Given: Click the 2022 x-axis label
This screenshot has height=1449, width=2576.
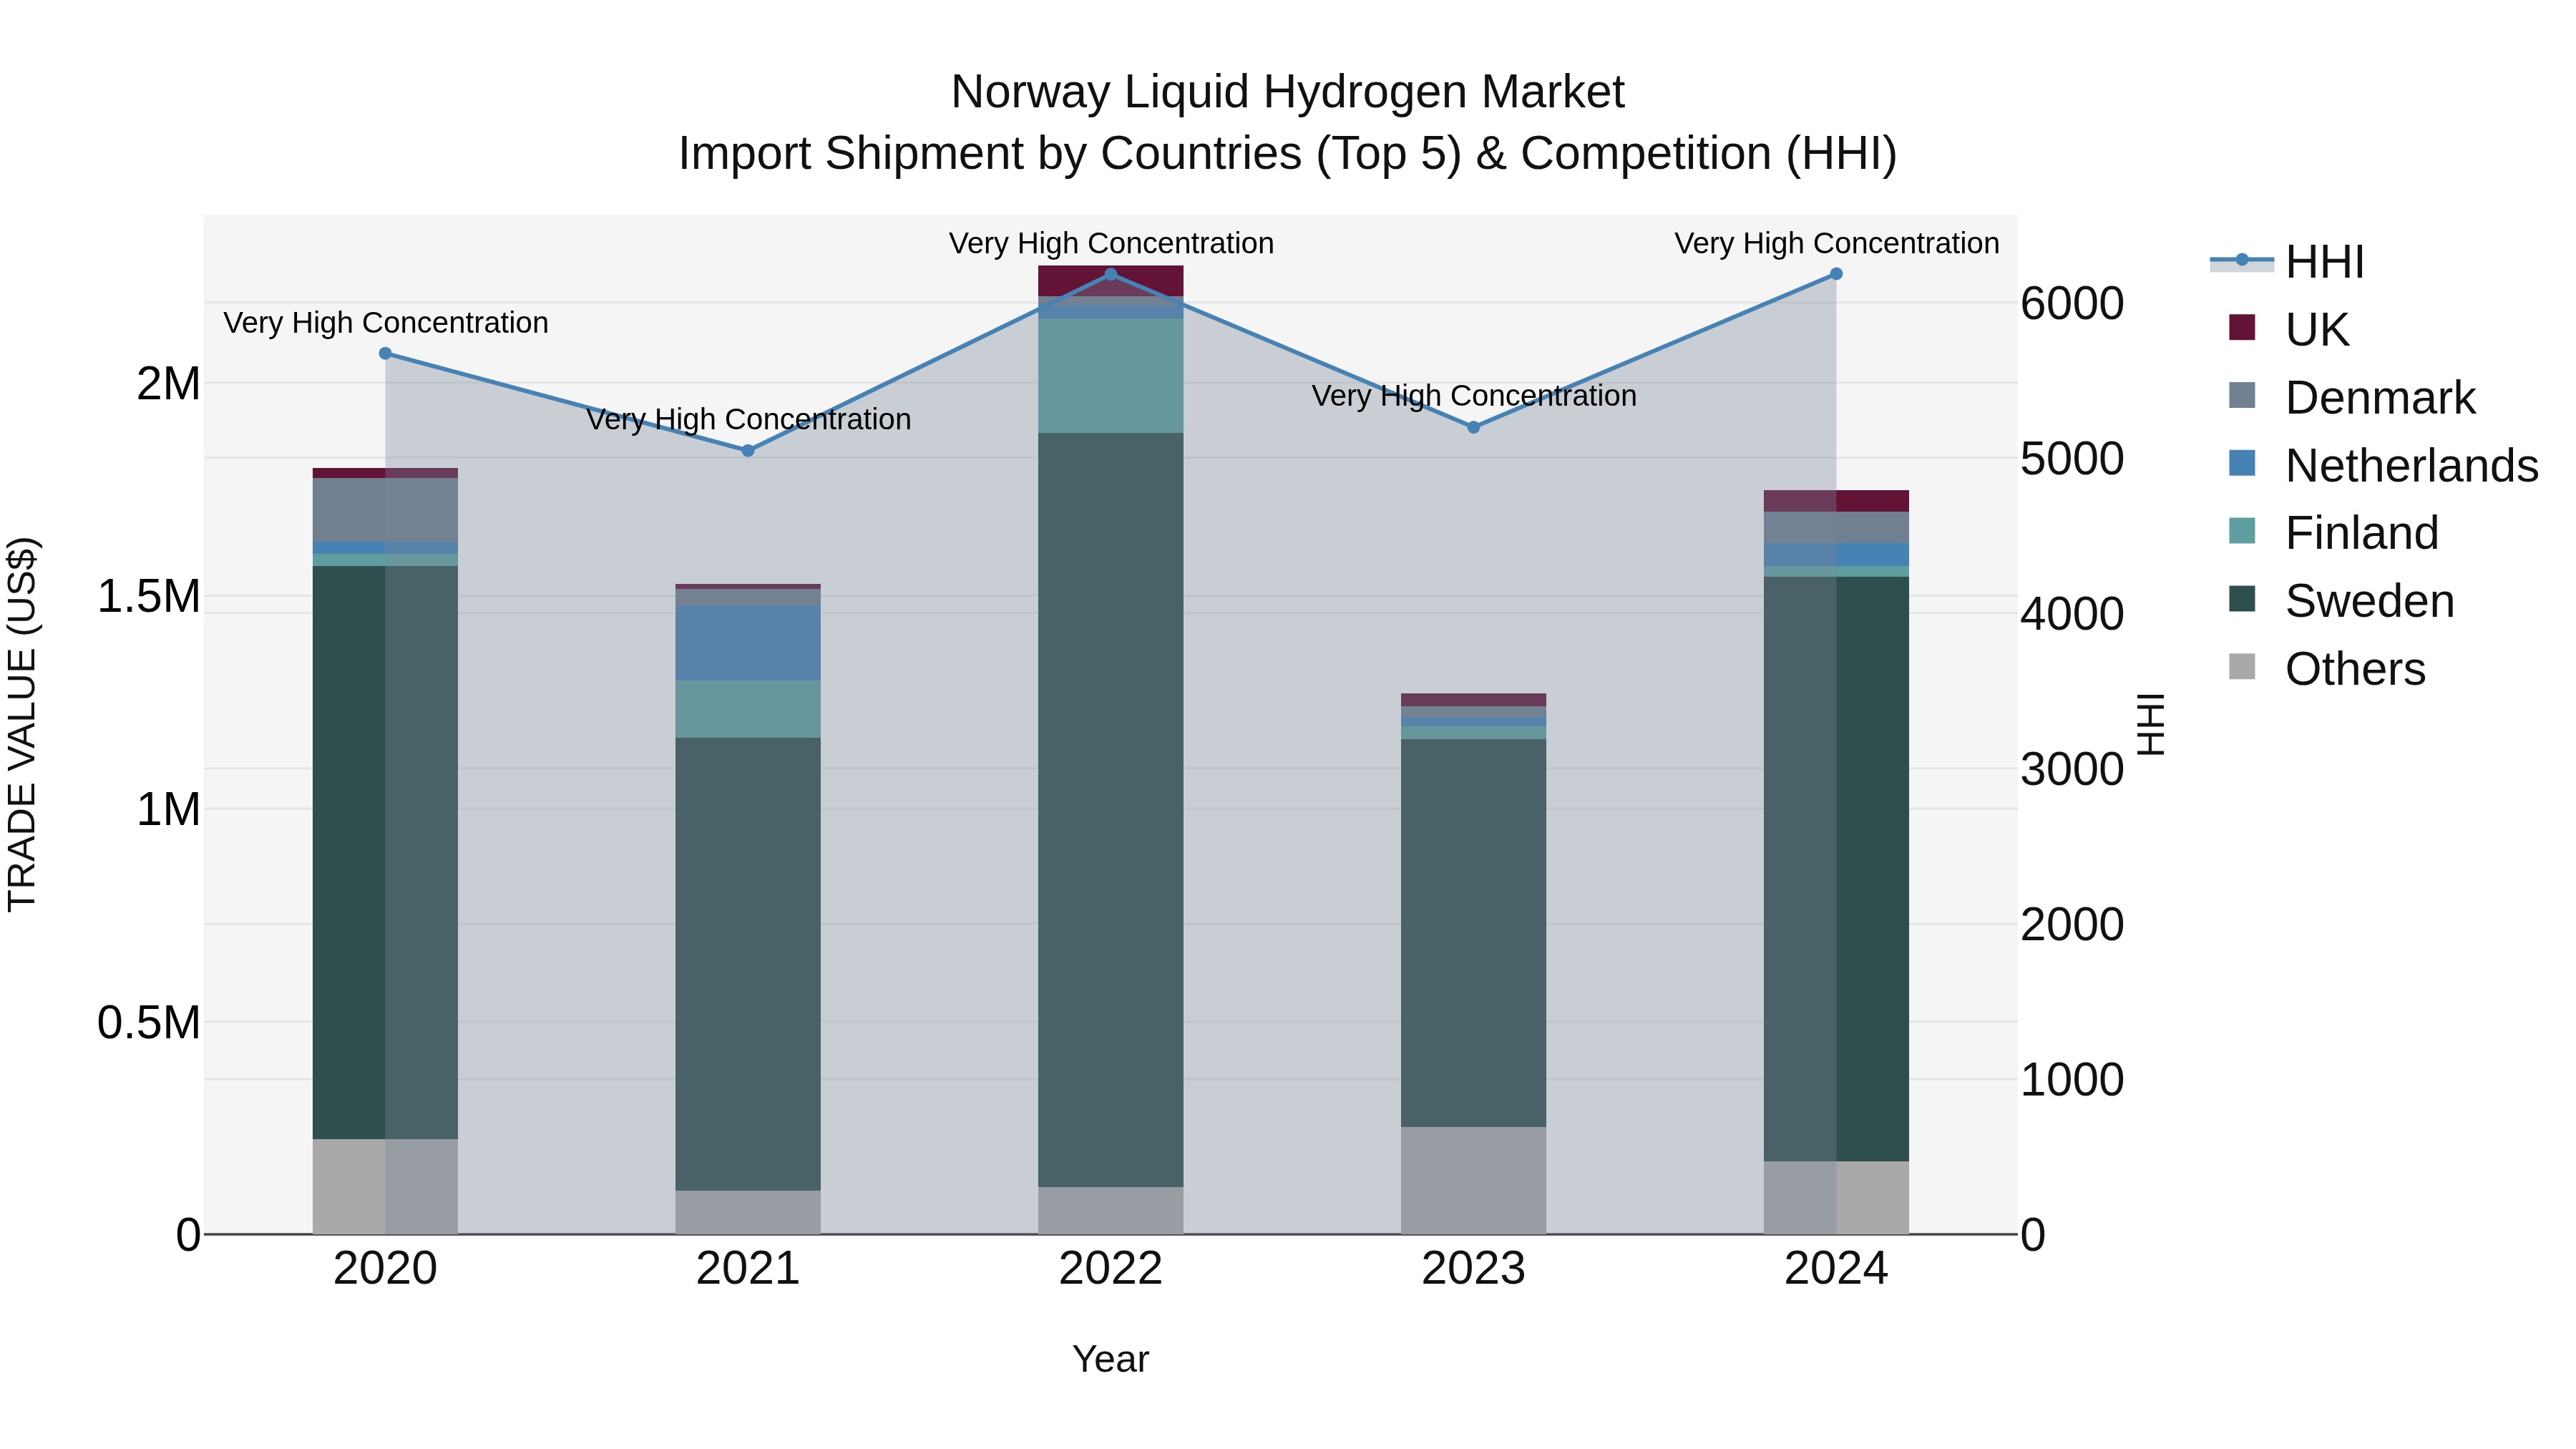Looking at the screenshot, I should coord(1110,1269).
